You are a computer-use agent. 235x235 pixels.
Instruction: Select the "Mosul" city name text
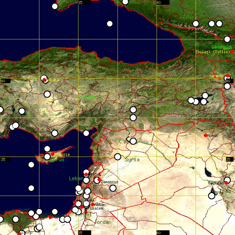click(x=213, y=136)
